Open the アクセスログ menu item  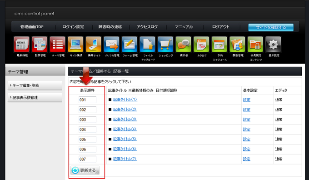click(147, 27)
